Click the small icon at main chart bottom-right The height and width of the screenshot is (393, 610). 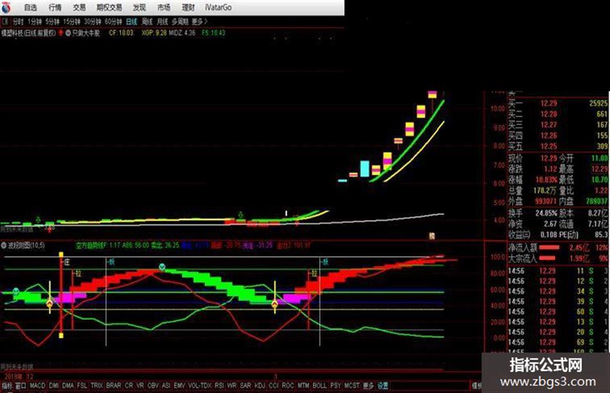point(432,236)
